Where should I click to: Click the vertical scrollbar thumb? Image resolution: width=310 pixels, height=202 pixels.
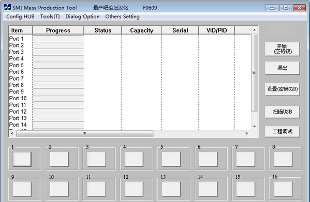(x=254, y=73)
